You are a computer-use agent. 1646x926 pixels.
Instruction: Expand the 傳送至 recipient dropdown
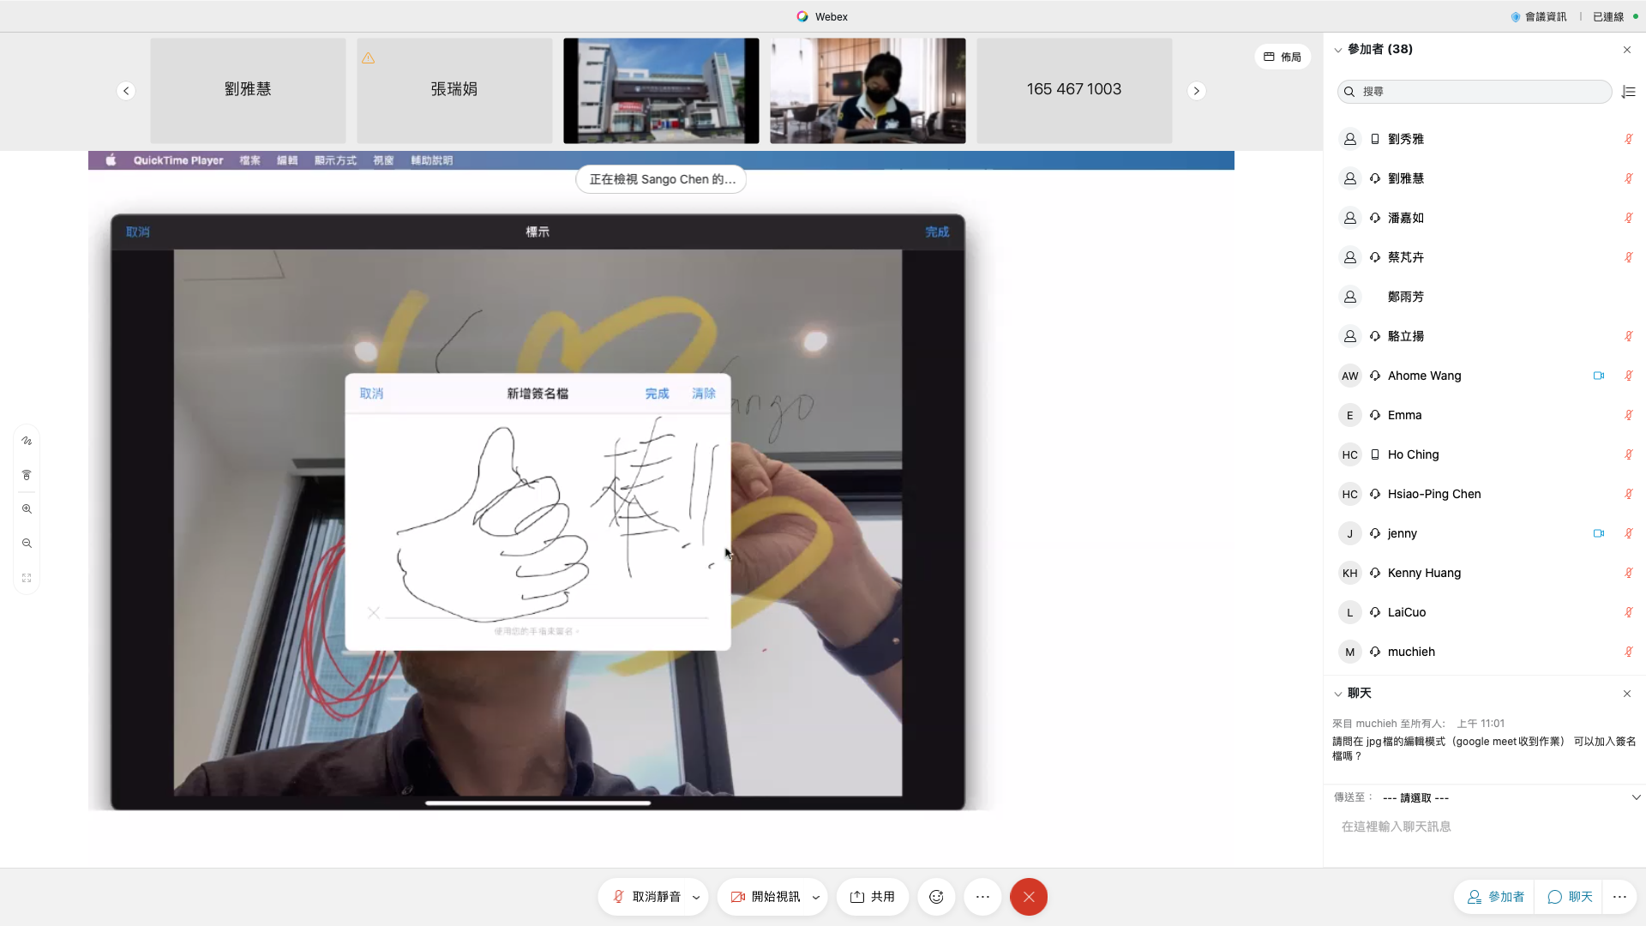point(1635,797)
